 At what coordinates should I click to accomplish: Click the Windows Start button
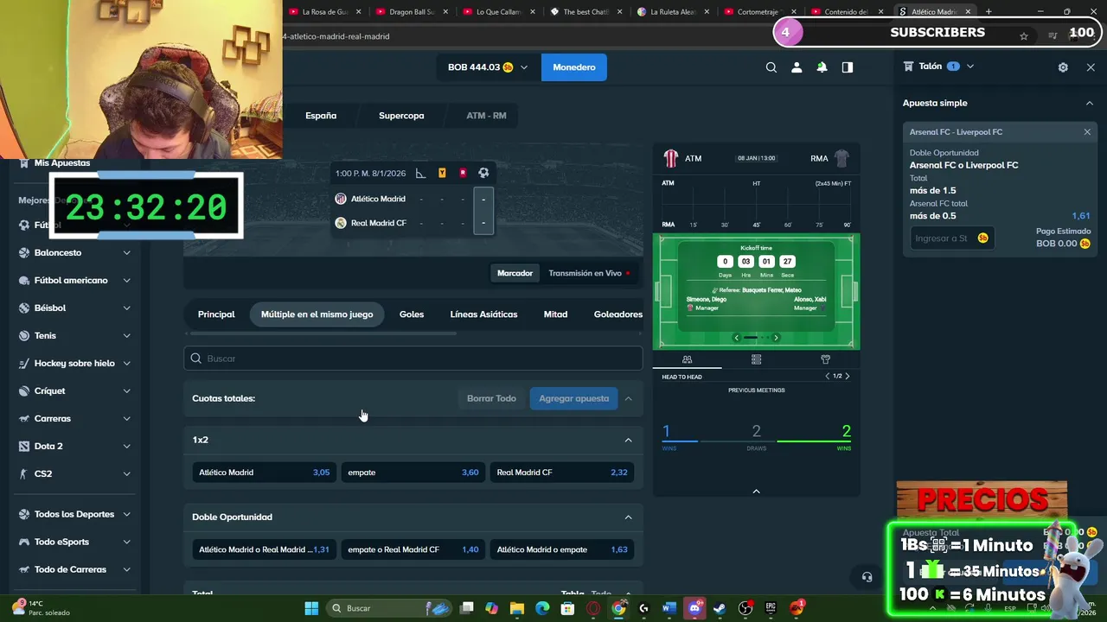point(311,608)
